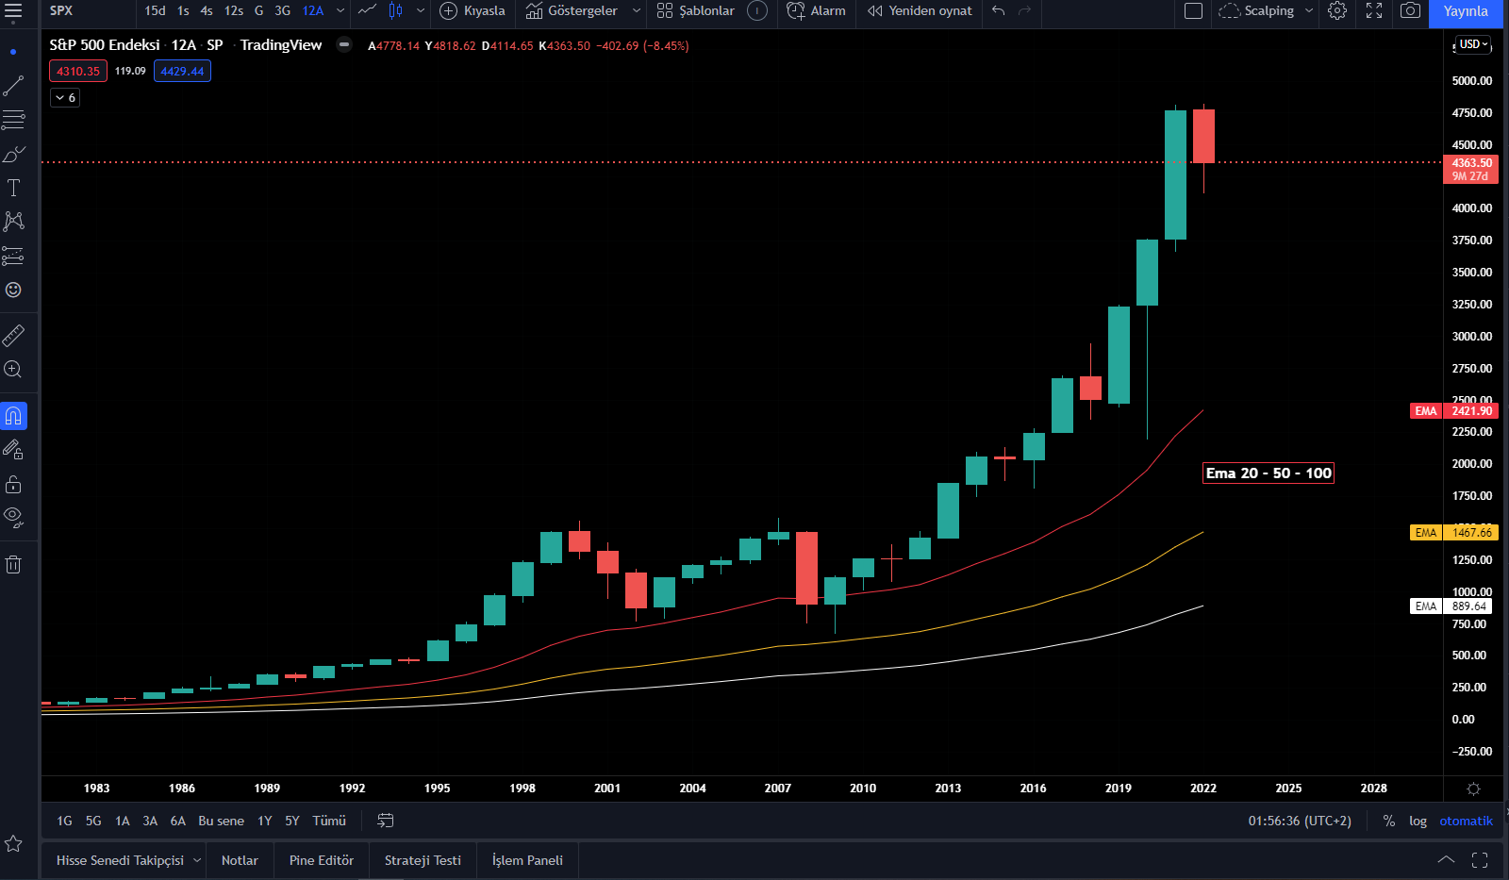Open the hamburger main menu
1509x880 pixels.
coord(13,11)
